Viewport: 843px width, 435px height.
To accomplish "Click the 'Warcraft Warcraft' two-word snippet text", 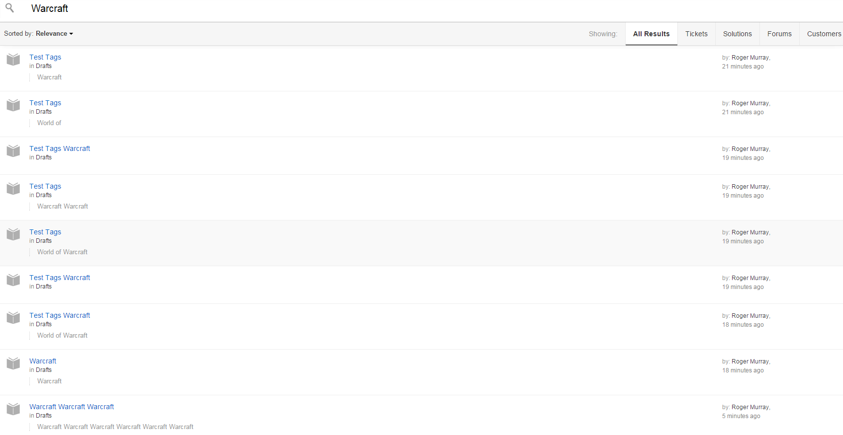I will click(63, 206).
